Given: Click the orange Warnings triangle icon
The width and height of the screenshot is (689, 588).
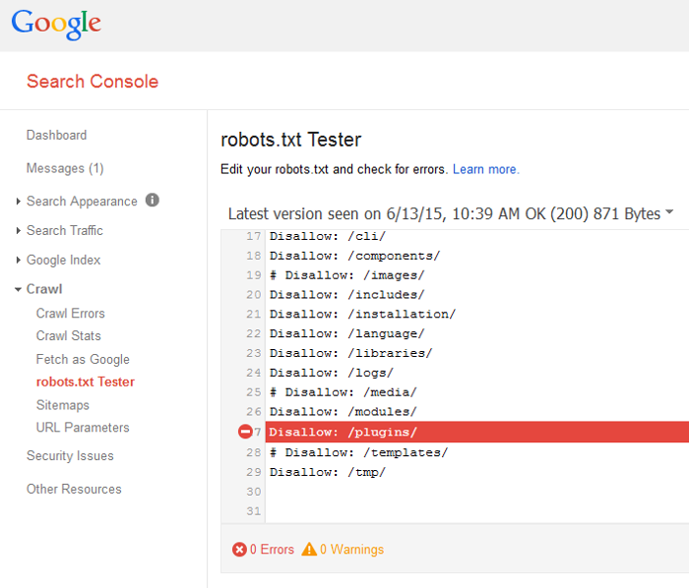Looking at the screenshot, I should point(309,550).
